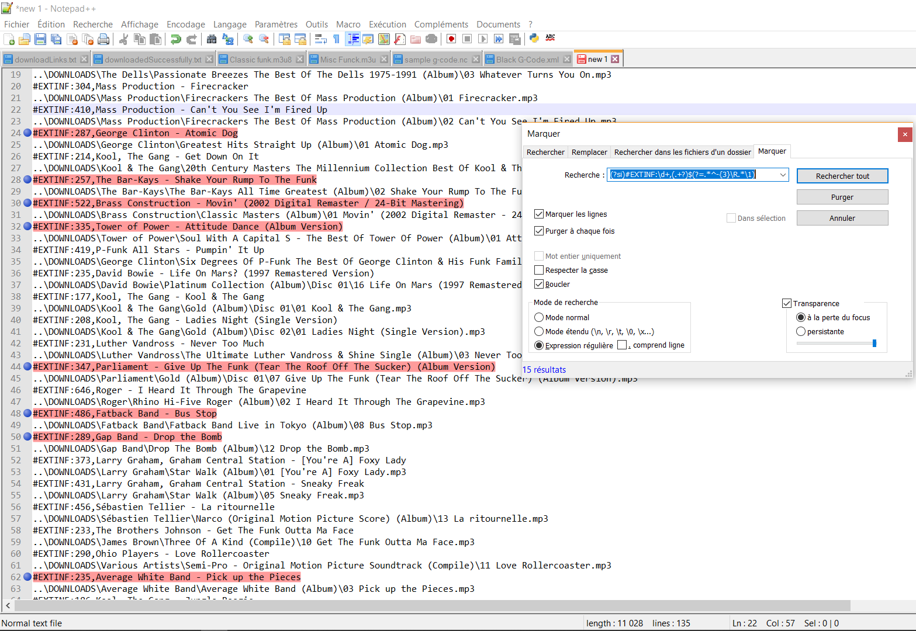Switch to Classic funk.m3u8 document tab
This screenshot has width=916, height=631.
point(260,60)
